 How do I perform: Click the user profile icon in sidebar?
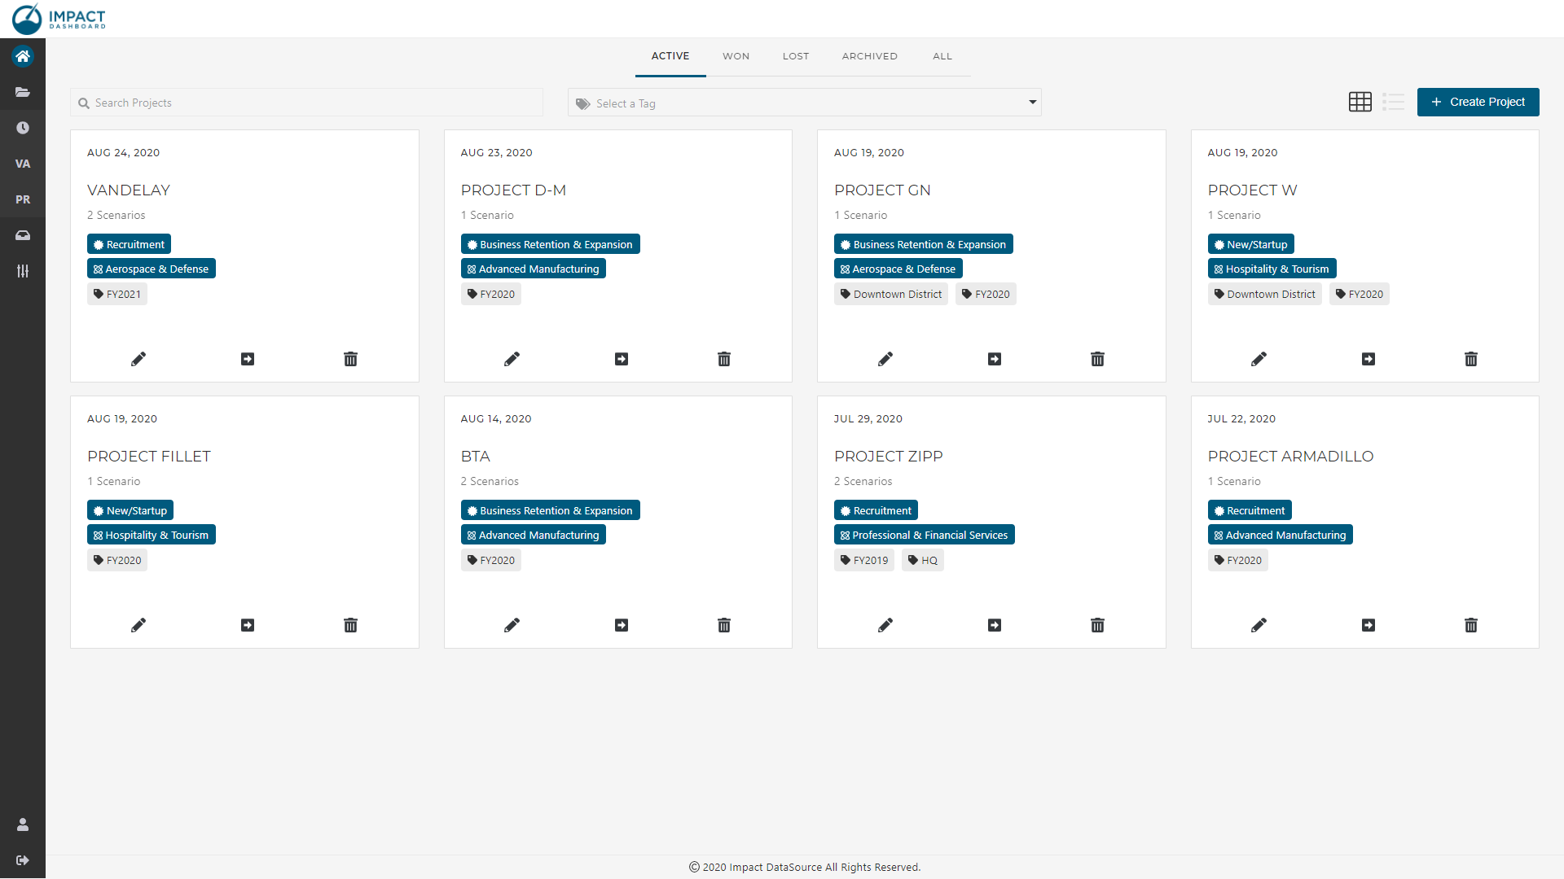click(x=23, y=824)
